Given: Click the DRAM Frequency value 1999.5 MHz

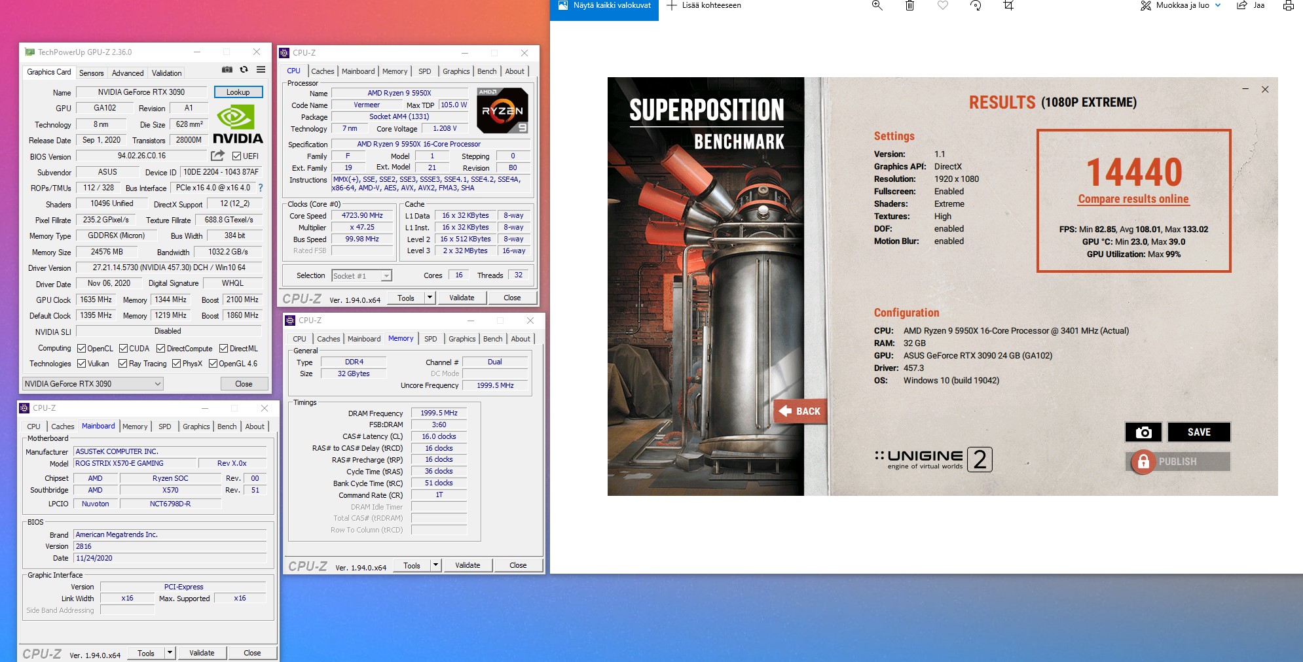Looking at the screenshot, I should pyautogui.click(x=439, y=413).
